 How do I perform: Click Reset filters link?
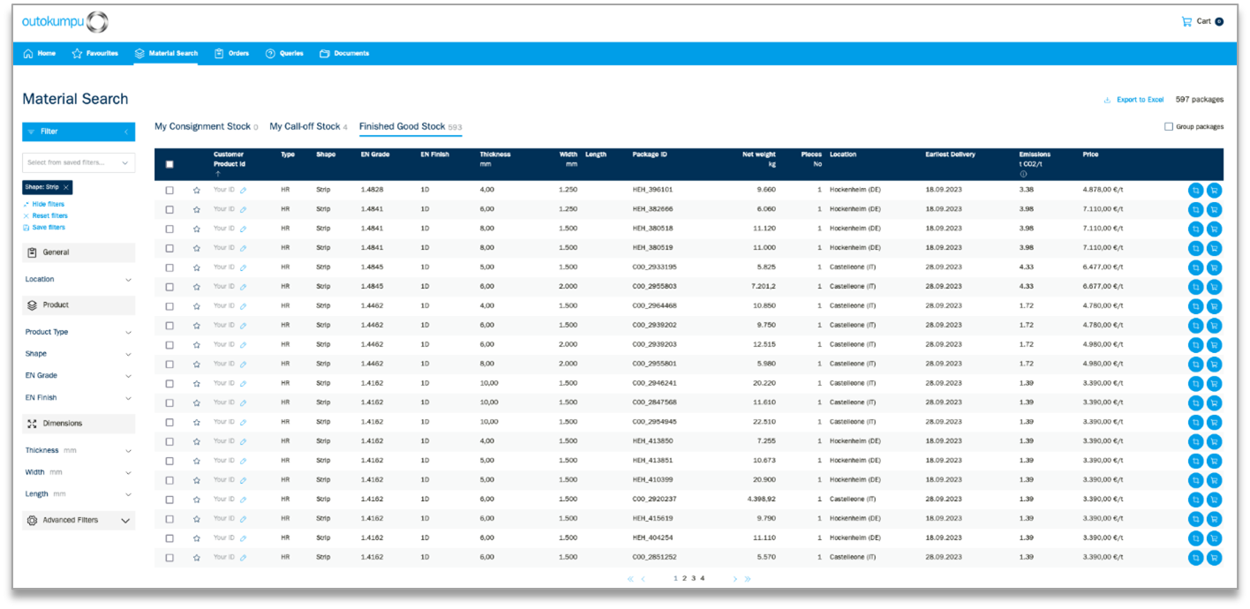pos(49,215)
